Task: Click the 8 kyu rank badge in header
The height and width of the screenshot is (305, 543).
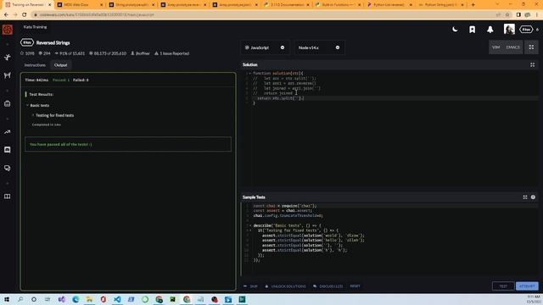Action: (526, 30)
